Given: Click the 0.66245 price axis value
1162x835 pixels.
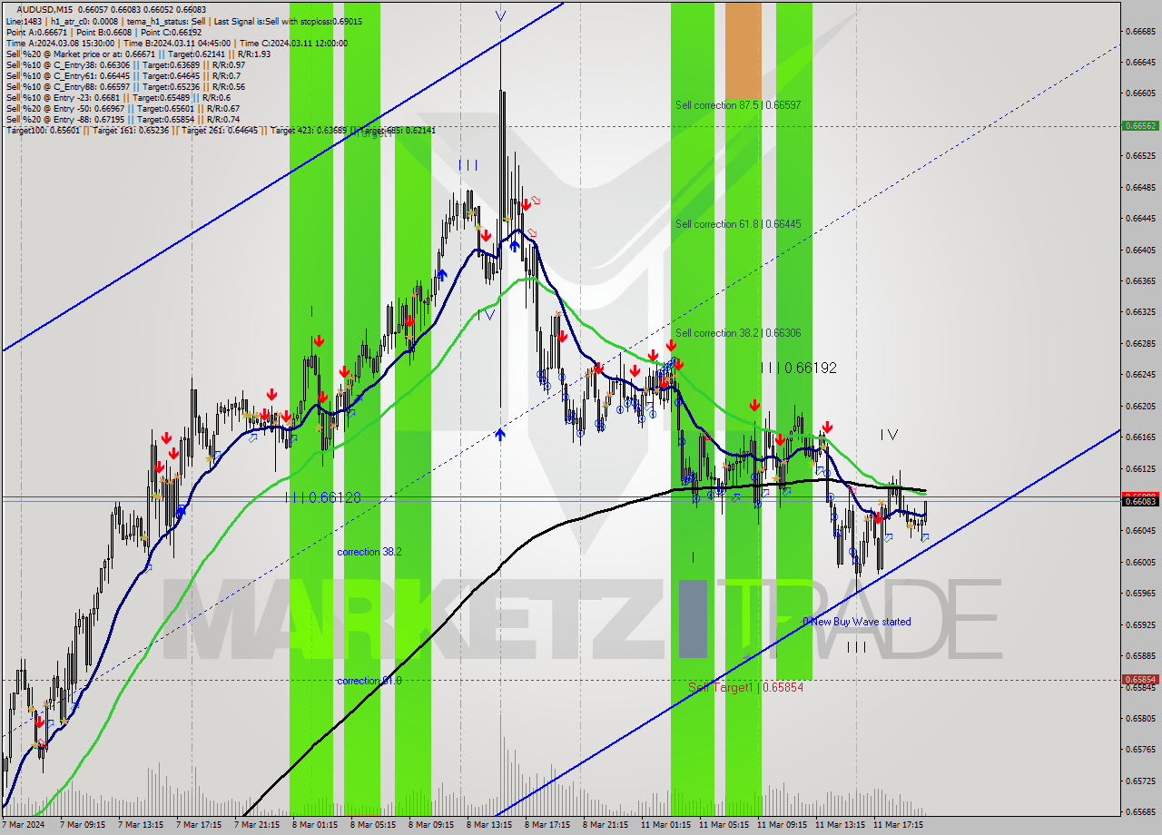Looking at the screenshot, I should [1140, 375].
